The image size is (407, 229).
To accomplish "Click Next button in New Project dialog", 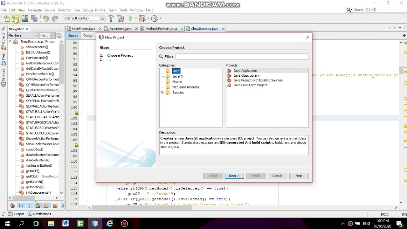I will pos(234,176).
